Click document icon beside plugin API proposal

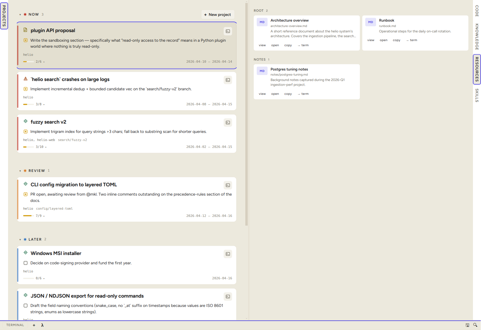click(26, 30)
